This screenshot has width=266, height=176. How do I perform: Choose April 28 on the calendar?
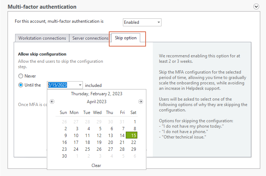pyautogui.click(x=122, y=149)
